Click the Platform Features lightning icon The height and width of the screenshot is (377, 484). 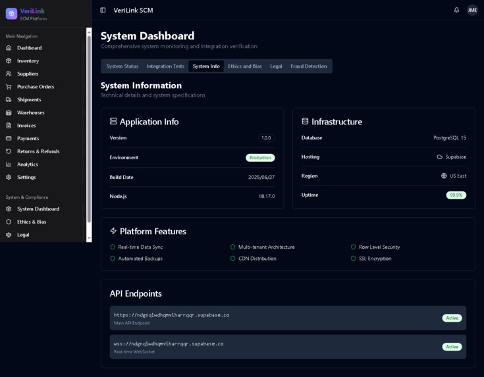pyautogui.click(x=113, y=231)
